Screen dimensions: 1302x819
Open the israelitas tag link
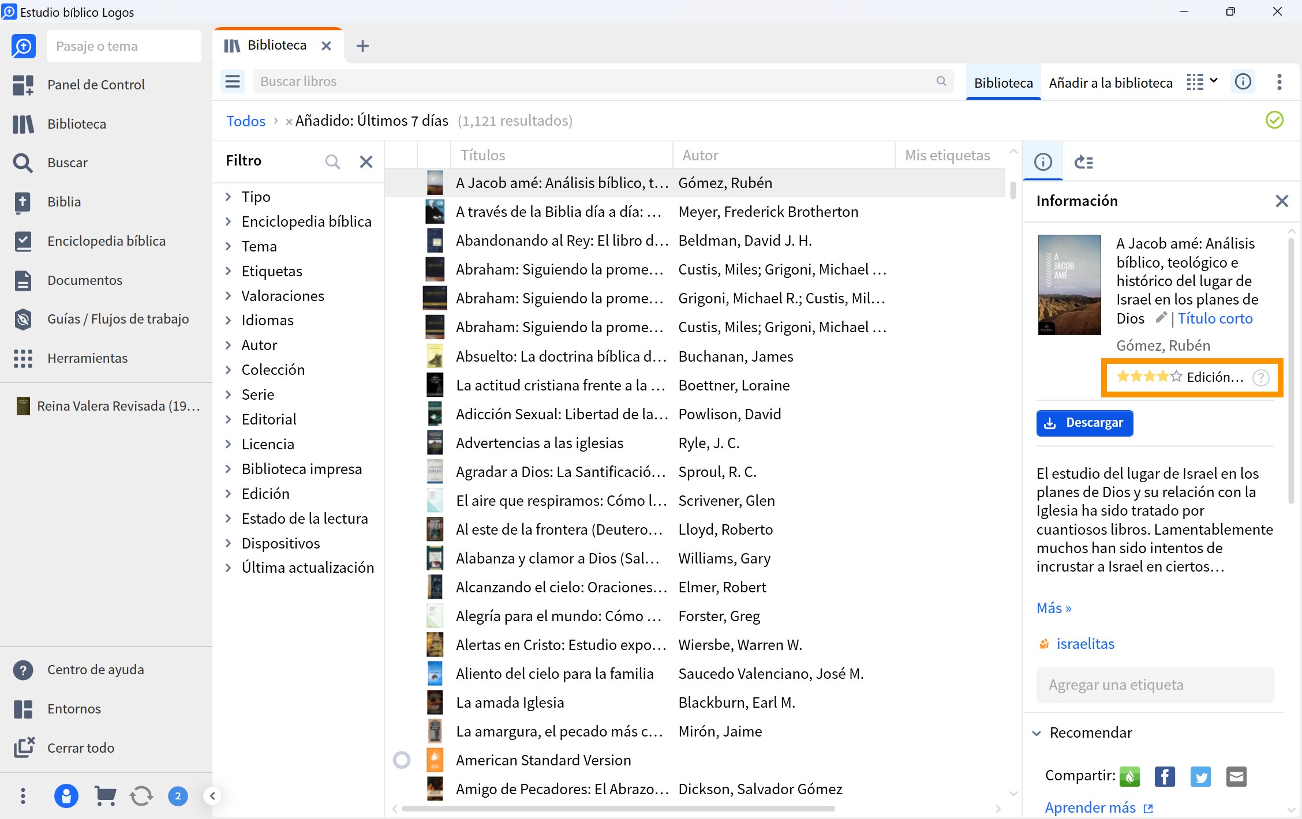pyautogui.click(x=1085, y=644)
